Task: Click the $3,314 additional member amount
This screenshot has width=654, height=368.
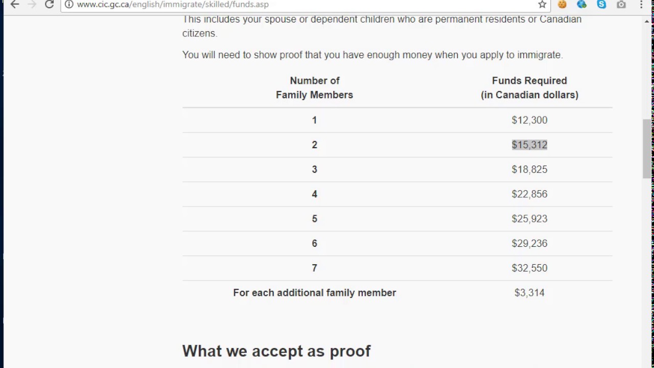Action: [x=529, y=293]
